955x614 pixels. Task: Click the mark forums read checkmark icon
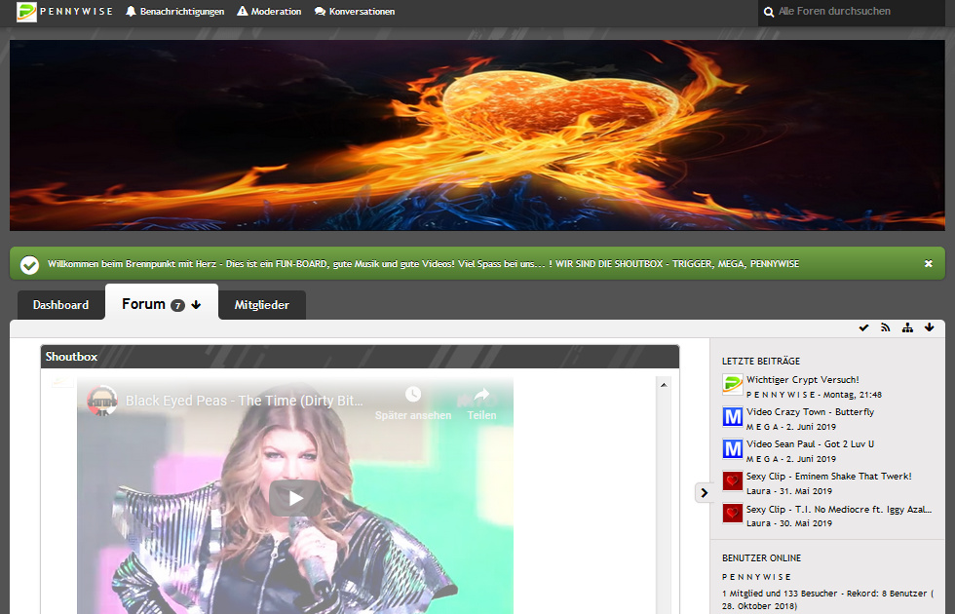click(863, 328)
